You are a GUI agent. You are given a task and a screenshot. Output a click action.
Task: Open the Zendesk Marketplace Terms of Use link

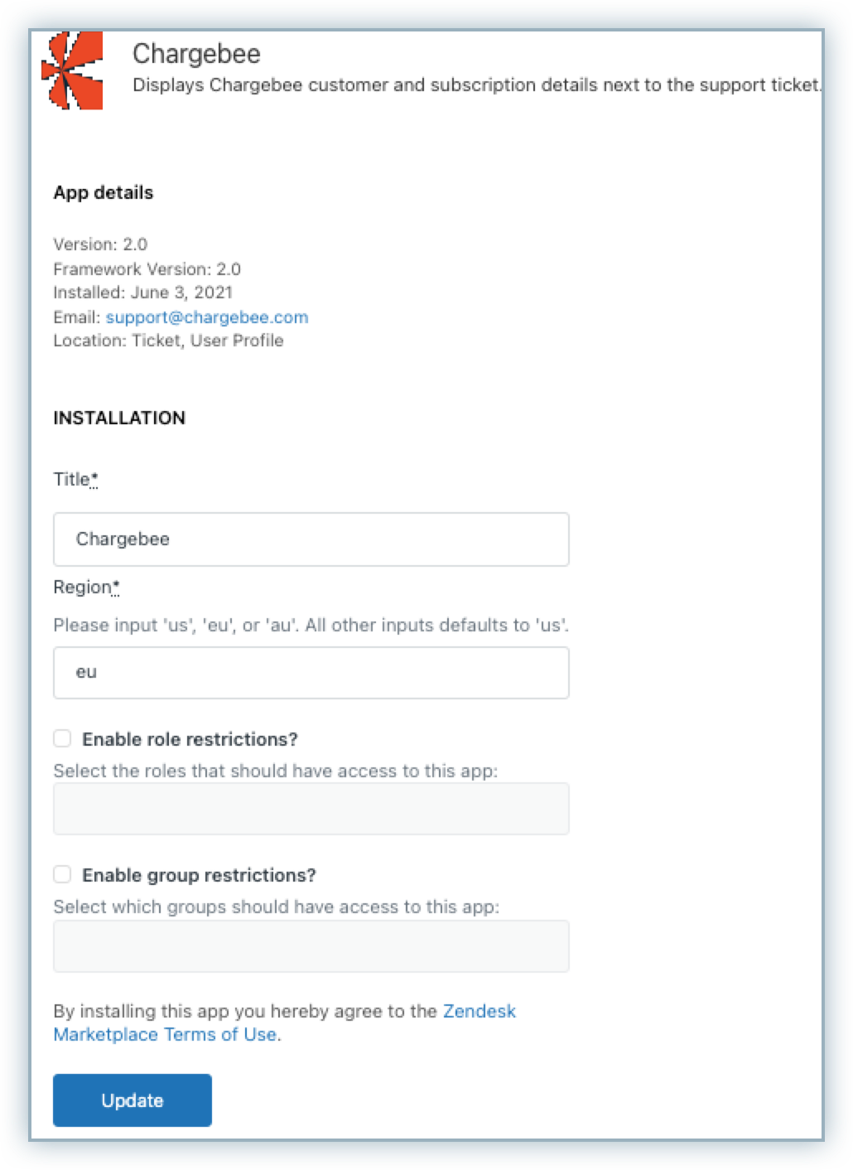coord(165,1034)
